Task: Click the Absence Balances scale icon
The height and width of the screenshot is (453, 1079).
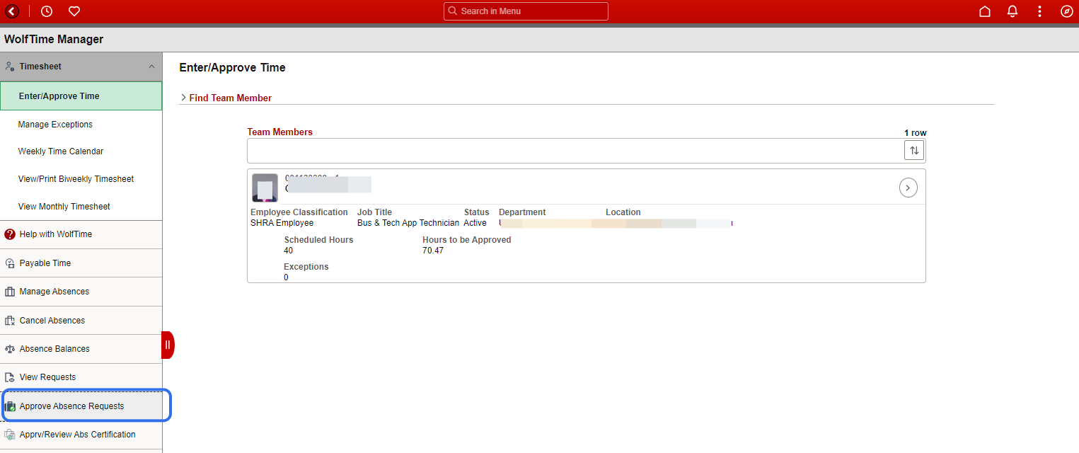Action: coord(10,349)
